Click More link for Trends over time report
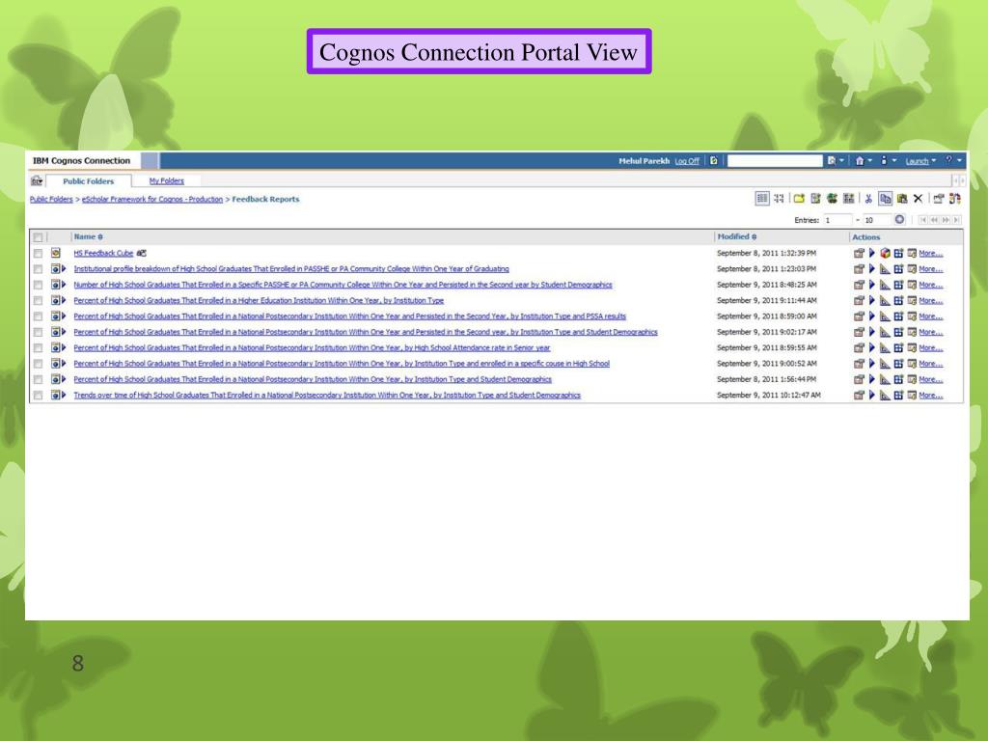988x741 pixels. click(931, 395)
